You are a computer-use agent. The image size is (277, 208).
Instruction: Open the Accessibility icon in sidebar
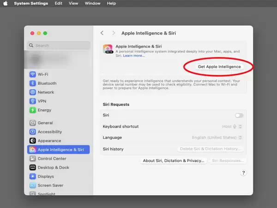(32, 132)
